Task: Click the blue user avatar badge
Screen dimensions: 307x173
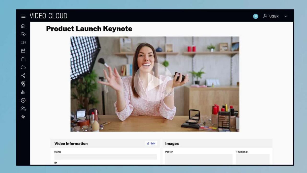Action: coord(256,16)
